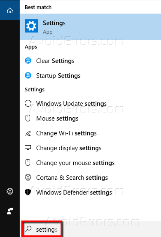Click the Best match heading

(38, 7)
